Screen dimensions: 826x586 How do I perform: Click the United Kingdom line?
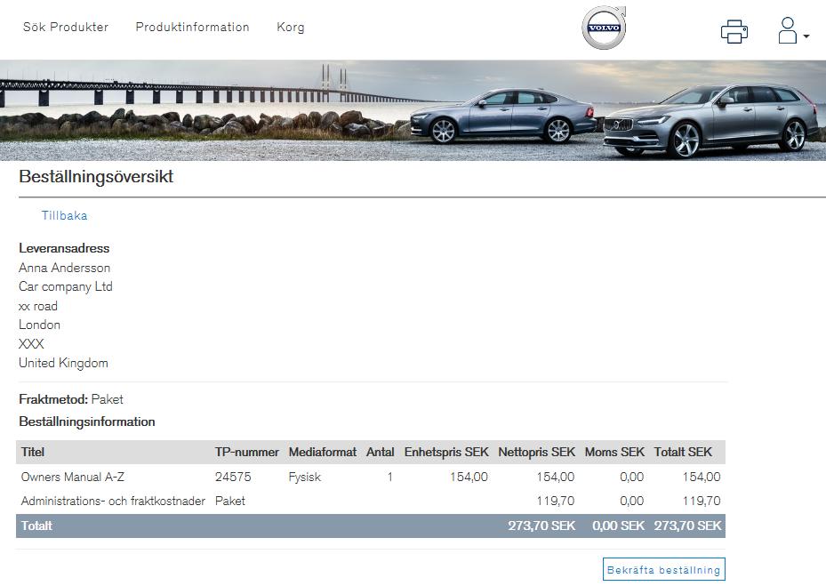63,363
